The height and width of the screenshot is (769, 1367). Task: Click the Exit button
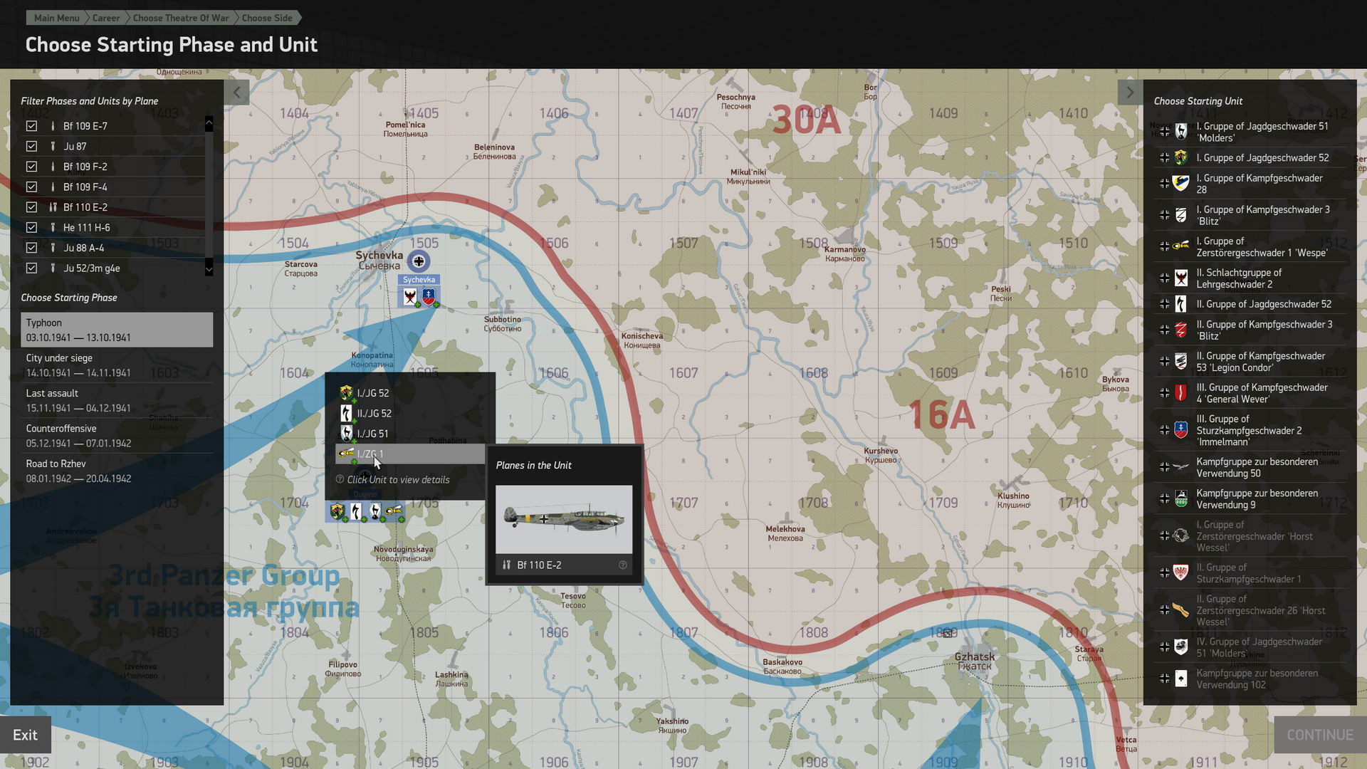pos(26,735)
